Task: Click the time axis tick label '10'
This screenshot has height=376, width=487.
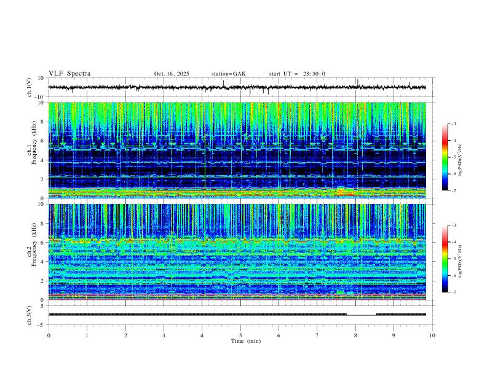Action: 432,335
